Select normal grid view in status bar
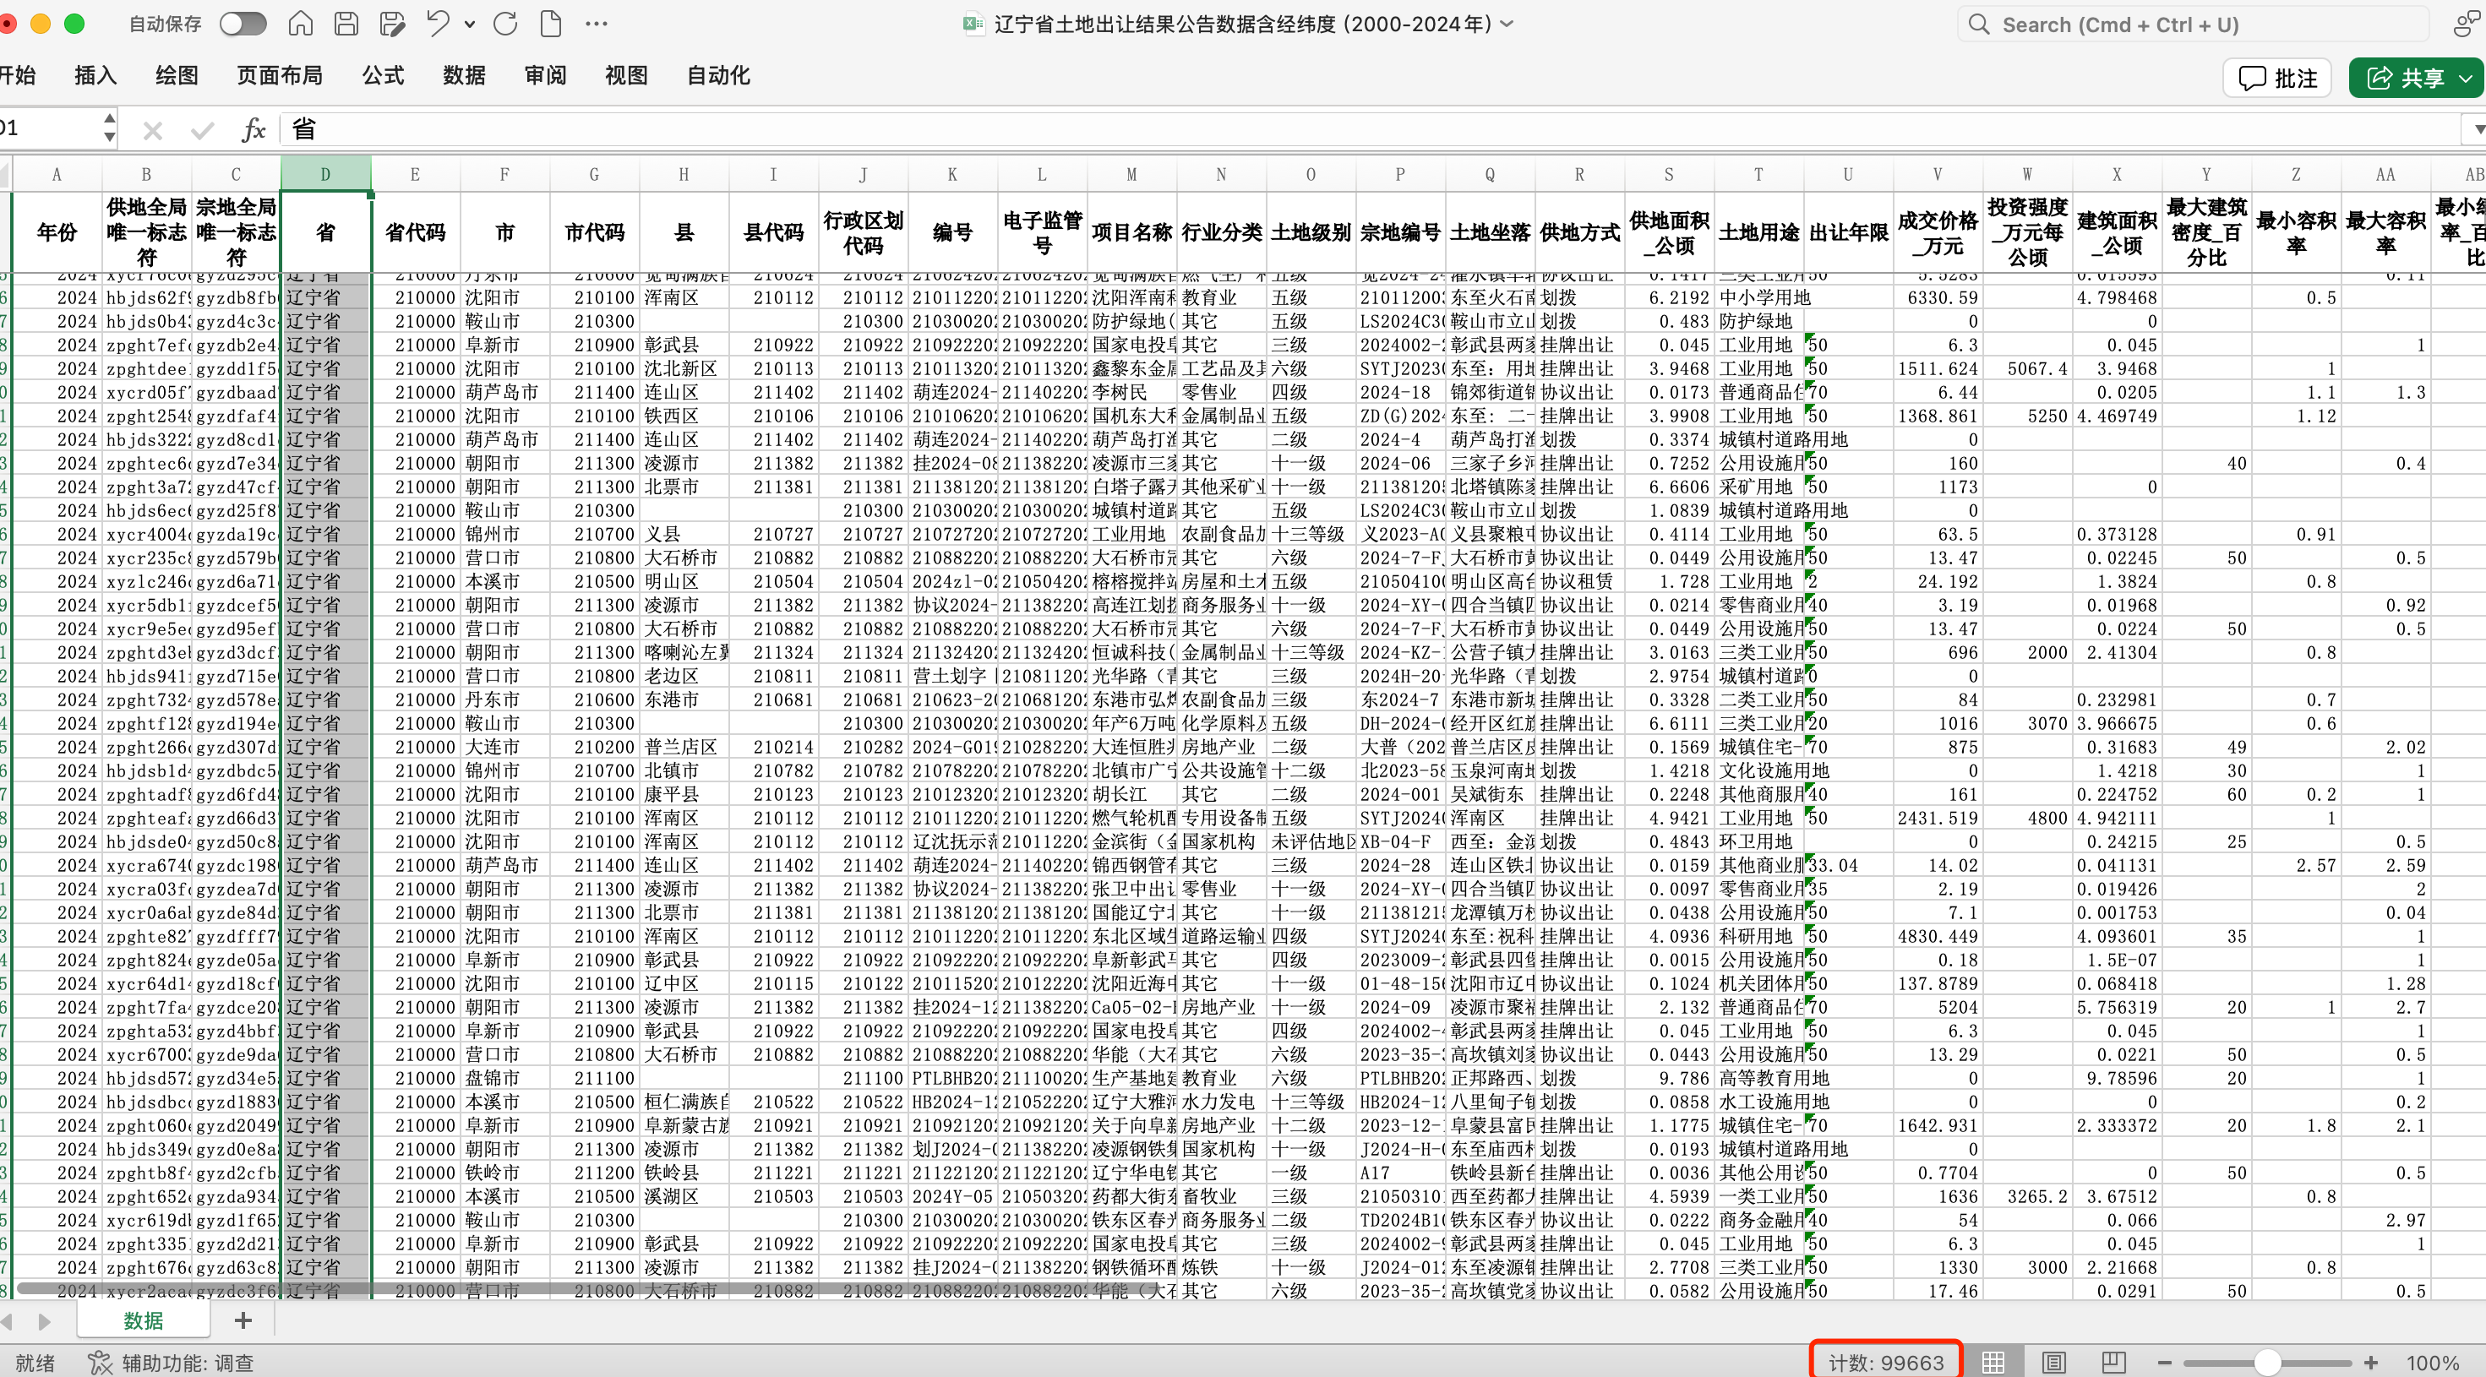Viewport: 2486px width, 1377px height. [1993, 1362]
